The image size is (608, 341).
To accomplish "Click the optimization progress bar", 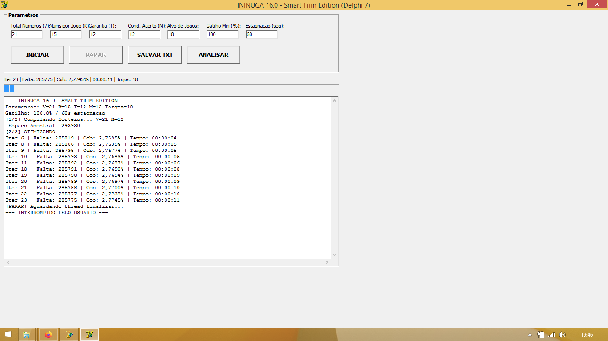I will [171, 89].
